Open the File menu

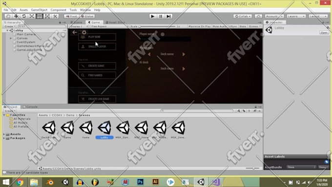tap(6, 10)
